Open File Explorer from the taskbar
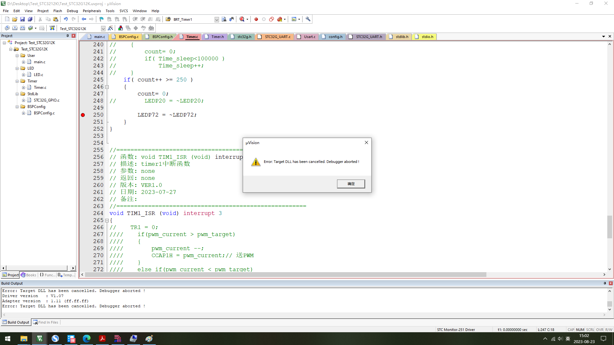The height and width of the screenshot is (345, 614). 24,339
